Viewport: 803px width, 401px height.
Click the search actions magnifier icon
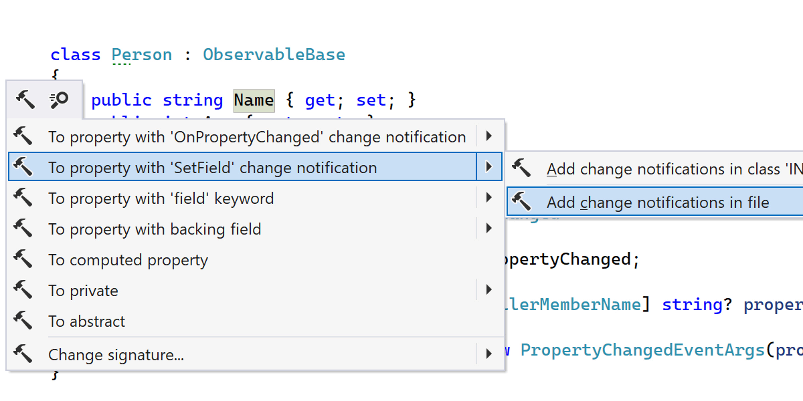(x=59, y=100)
